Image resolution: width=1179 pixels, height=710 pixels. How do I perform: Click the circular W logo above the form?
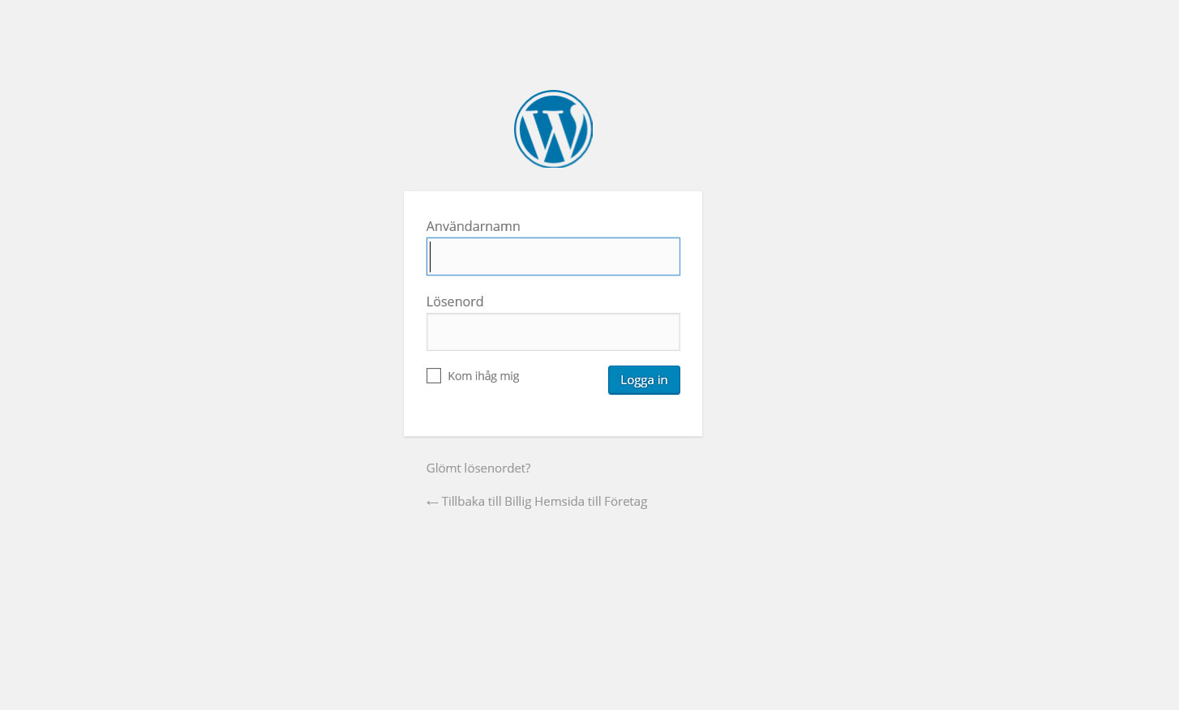[x=553, y=129]
